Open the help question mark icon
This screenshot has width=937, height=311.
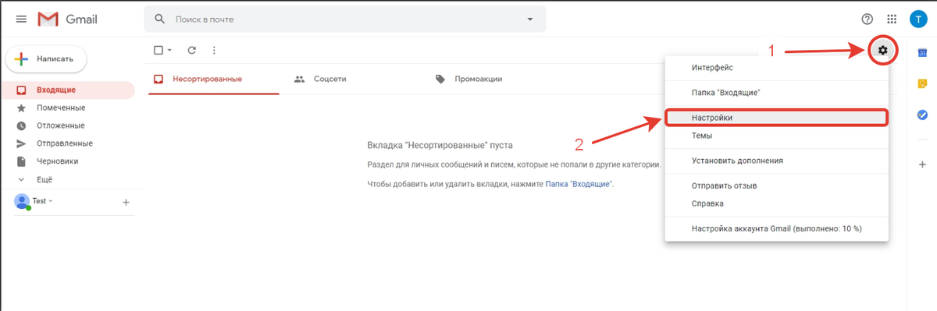(x=867, y=19)
